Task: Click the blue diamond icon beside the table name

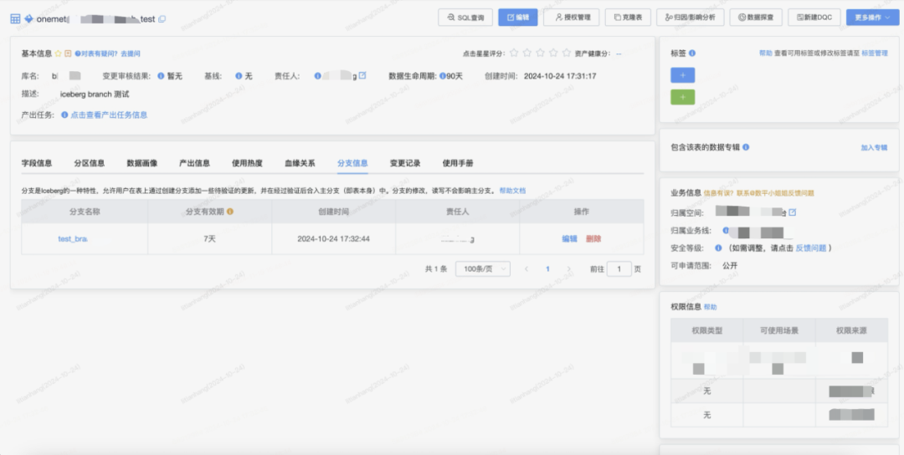Action: [28, 19]
